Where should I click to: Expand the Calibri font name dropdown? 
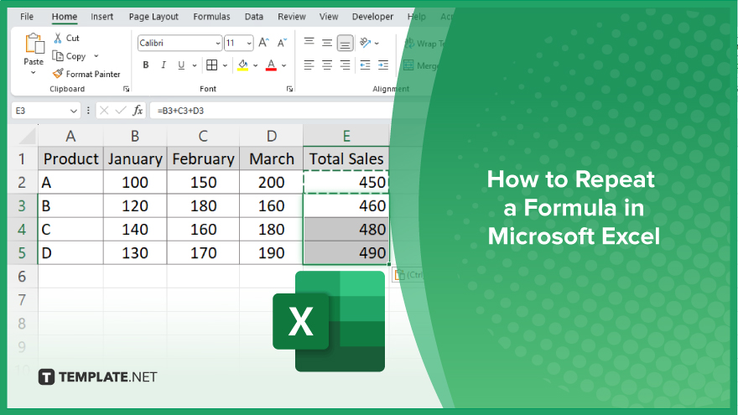pos(217,44)
